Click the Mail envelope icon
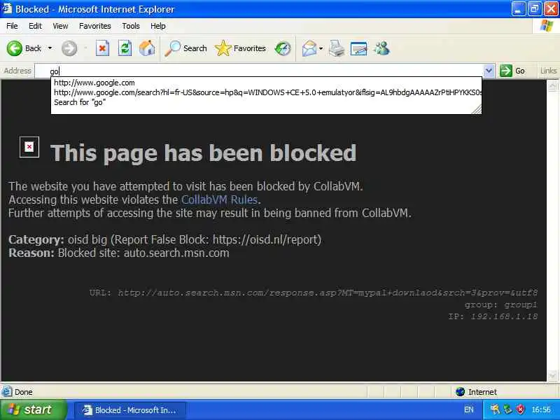This screenshot has height=420, width=560. pos(309,48)
